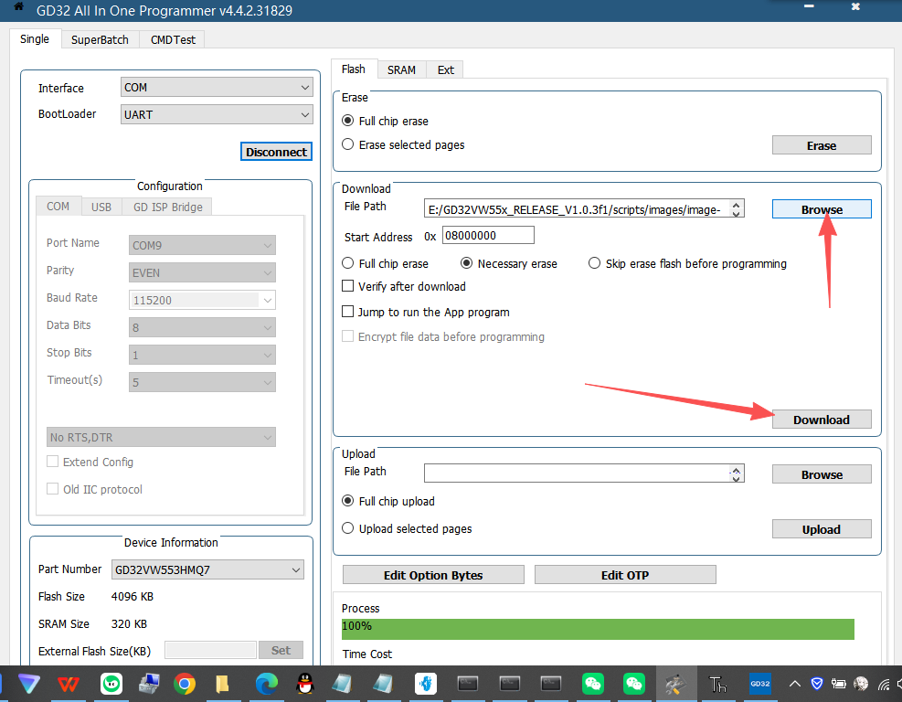Screen dimensions: 902x702
Task: Click the Set button for external flash
Action: click(x=281, y=650)
